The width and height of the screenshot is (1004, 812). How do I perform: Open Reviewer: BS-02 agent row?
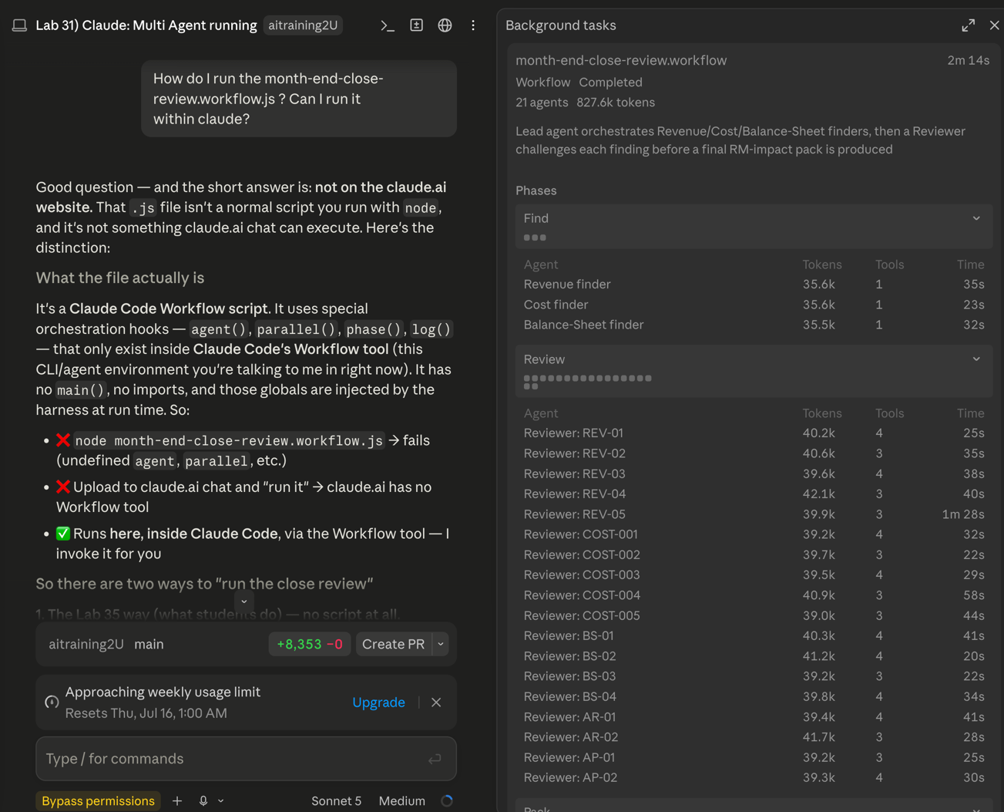click(x=754, y=656)
